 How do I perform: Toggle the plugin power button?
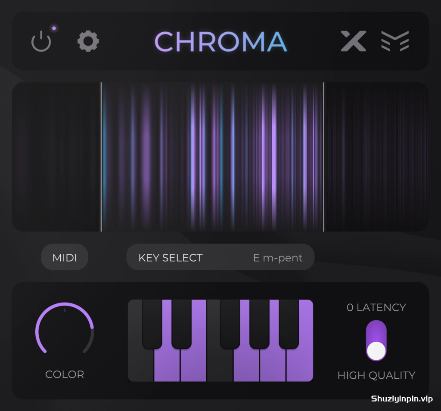coord(41,41)
